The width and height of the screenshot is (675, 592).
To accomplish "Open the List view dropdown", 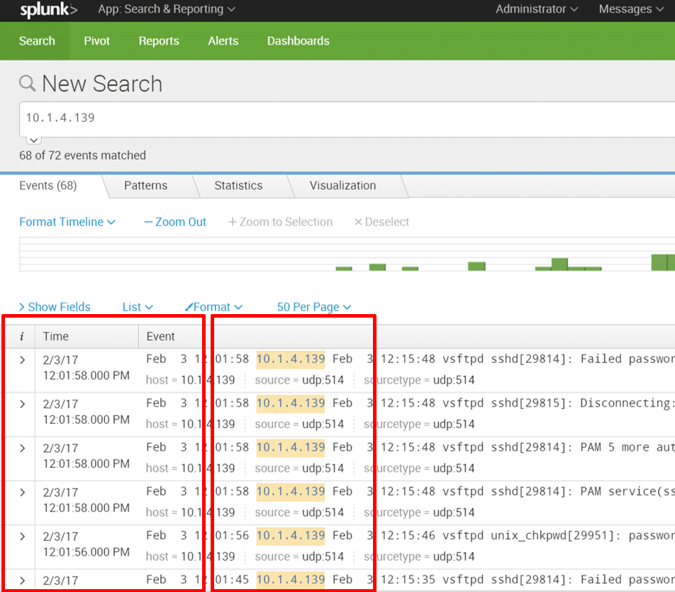I will [x=138, y=307].
